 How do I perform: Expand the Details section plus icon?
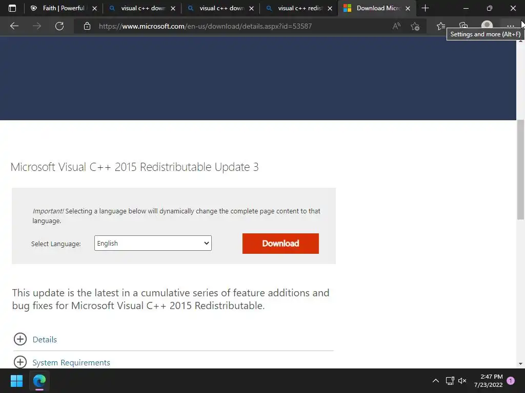click(20, 339)
